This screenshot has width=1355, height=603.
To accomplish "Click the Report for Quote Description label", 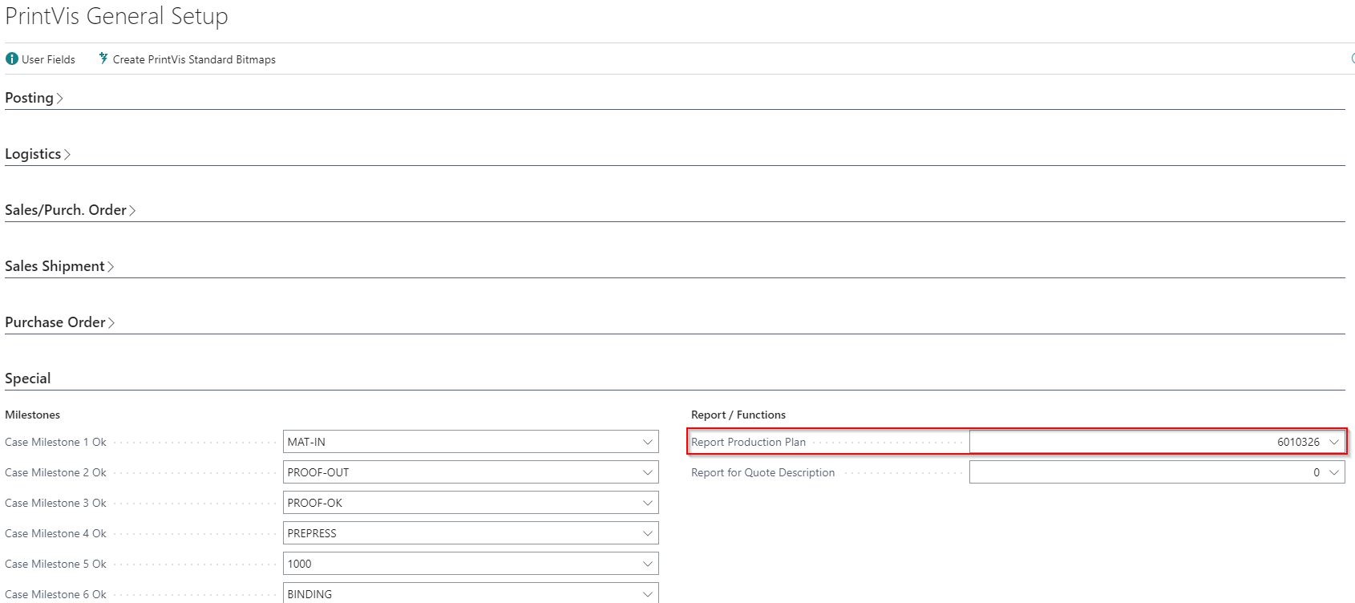I will click(x=762, y=472).
